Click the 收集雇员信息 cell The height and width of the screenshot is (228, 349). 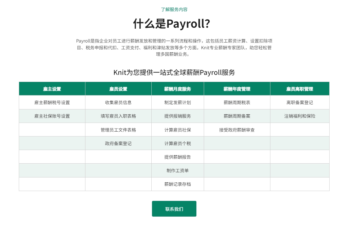118,103
